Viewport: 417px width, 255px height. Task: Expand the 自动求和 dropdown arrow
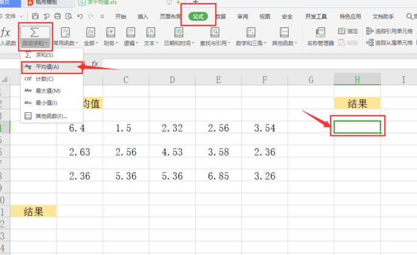pos(46,43)
